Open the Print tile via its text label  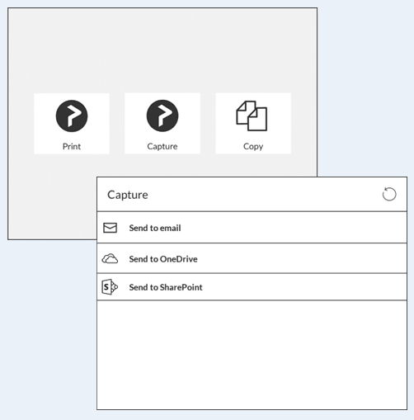point(72,146)
